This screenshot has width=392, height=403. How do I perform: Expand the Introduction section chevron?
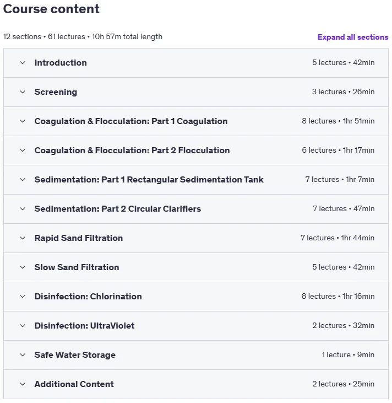23,63
